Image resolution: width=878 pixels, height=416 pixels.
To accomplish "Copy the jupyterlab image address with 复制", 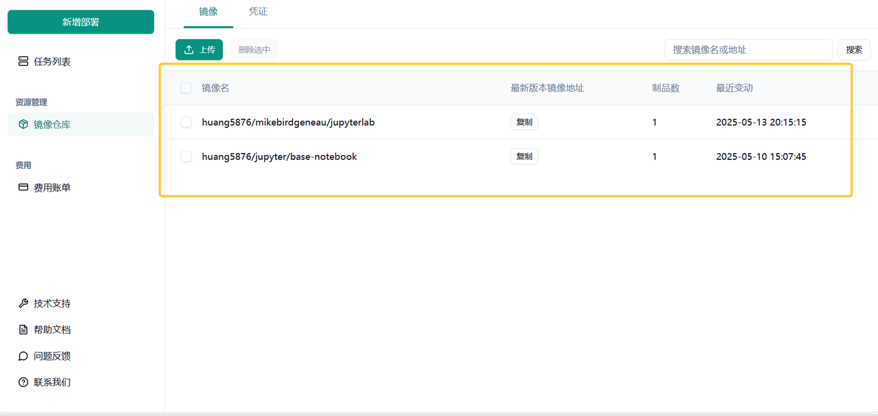I will pyautogui.click(x=524, y=122).
